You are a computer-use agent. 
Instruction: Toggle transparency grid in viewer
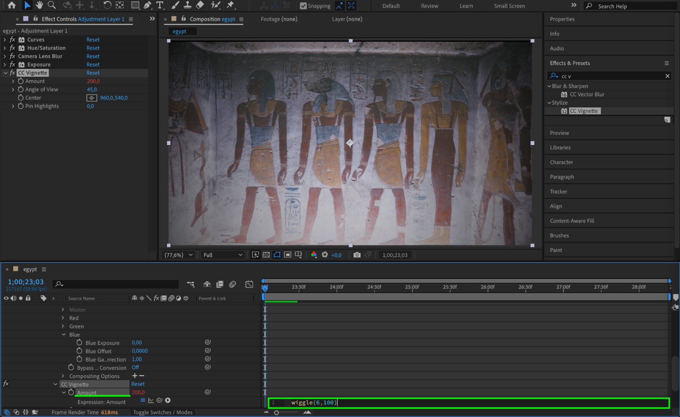click(266, 255)
